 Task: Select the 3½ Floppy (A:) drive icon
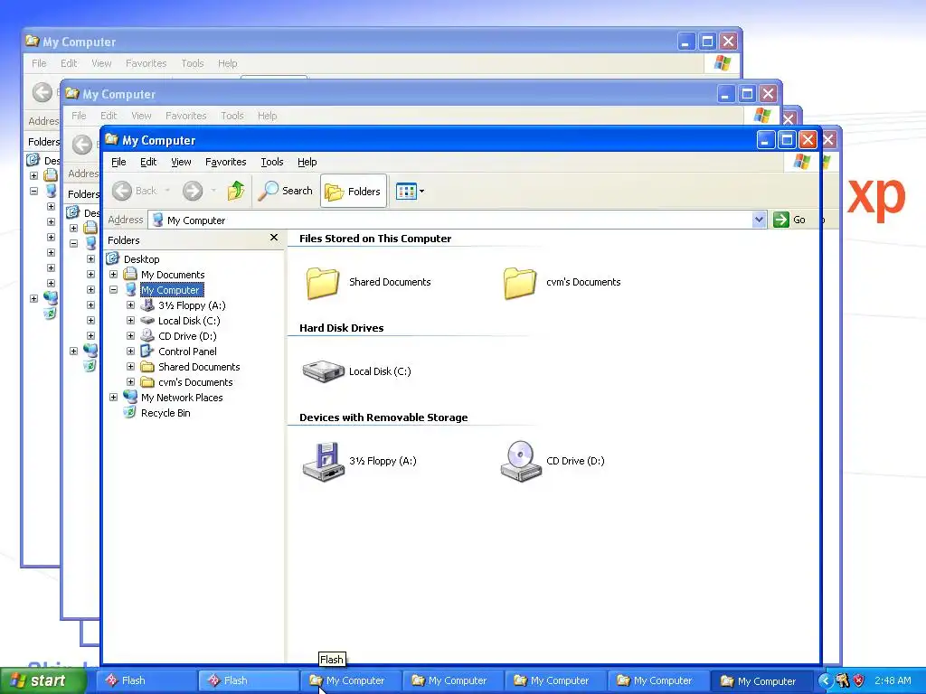click(323, 461)
